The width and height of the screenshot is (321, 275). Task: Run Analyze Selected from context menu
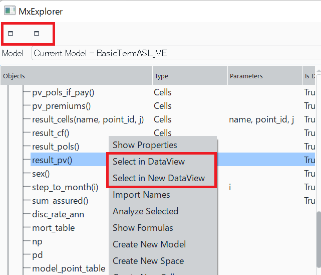(x=145, y=211)
